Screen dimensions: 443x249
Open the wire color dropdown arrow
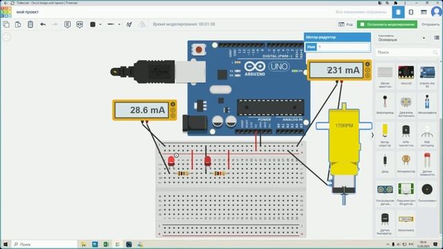point(100,25)
